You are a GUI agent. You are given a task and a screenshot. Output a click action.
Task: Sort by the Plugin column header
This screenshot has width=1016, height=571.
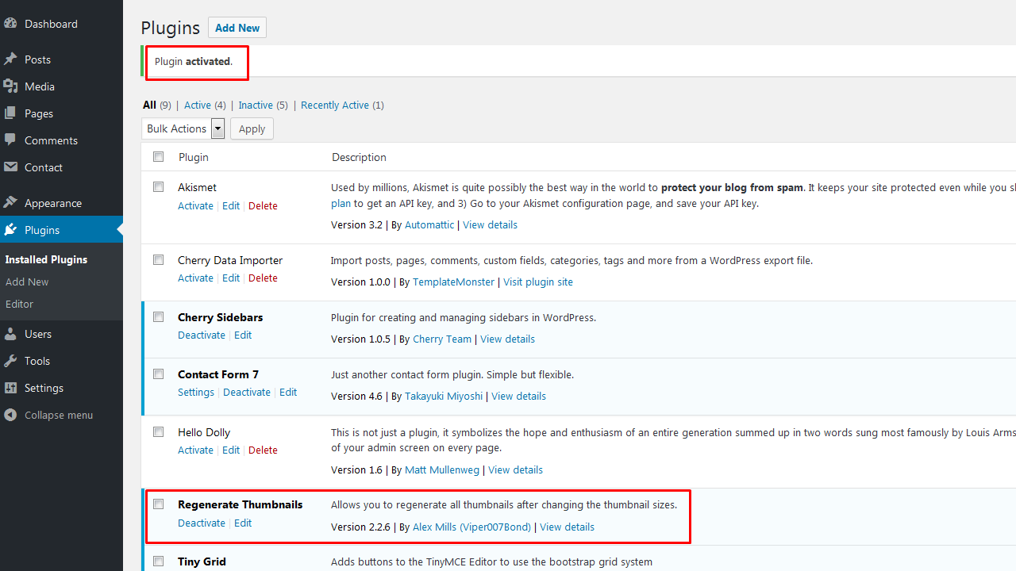coord(194,157)
